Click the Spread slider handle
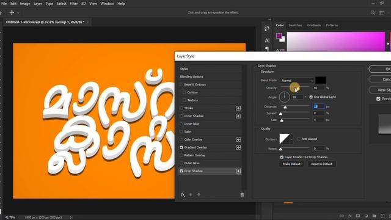This screenshot has width=391, height=220. point(281,114)
